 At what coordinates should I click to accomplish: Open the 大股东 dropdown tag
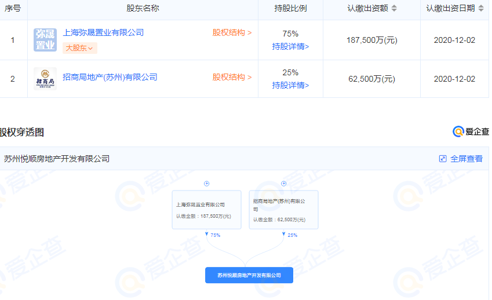click(x=79, y=48)
